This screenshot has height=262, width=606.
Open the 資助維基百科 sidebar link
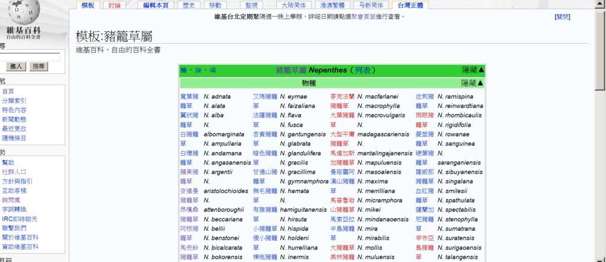pyautogui.click(x=21, y=247)
